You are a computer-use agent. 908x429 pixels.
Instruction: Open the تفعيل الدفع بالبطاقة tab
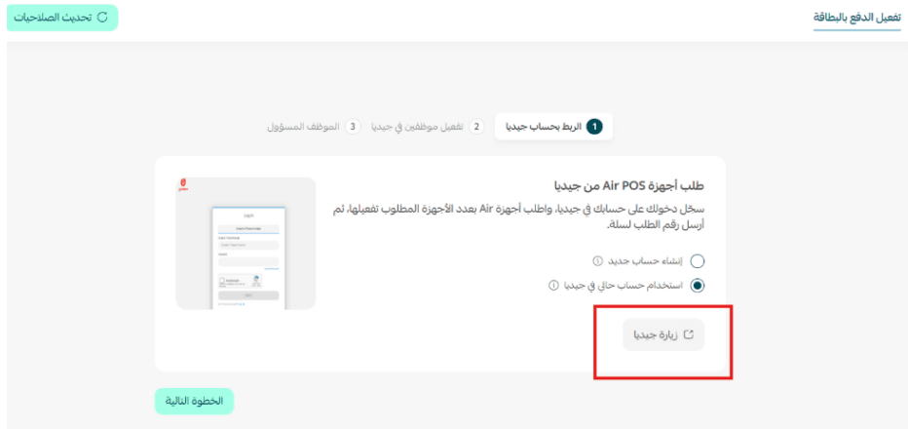click(x=857, y=18)
